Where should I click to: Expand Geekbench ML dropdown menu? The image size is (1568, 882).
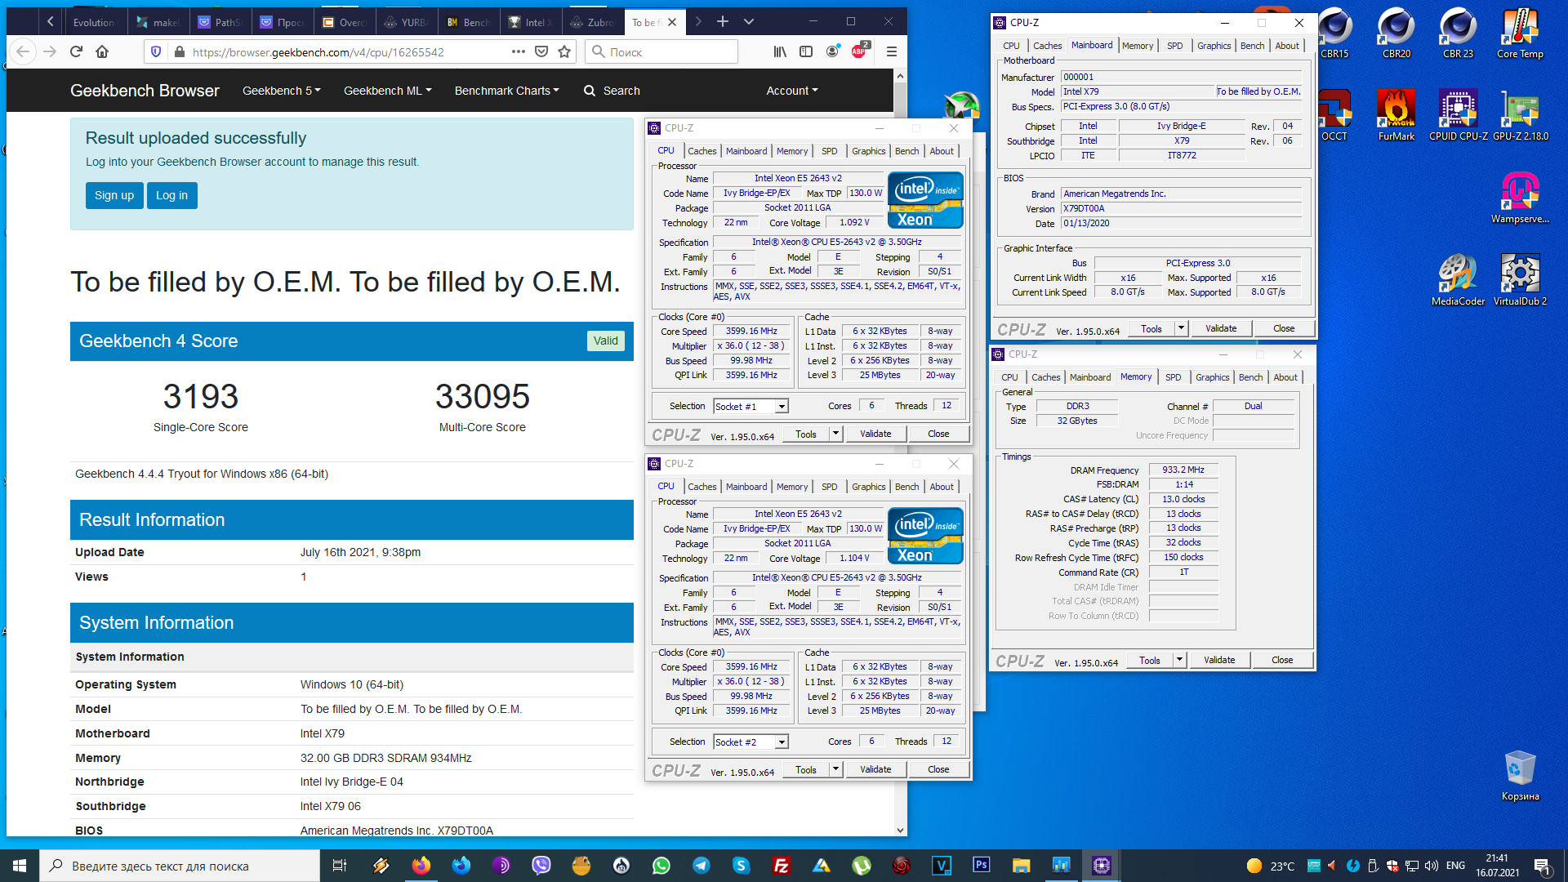click(x=388, y=91)
